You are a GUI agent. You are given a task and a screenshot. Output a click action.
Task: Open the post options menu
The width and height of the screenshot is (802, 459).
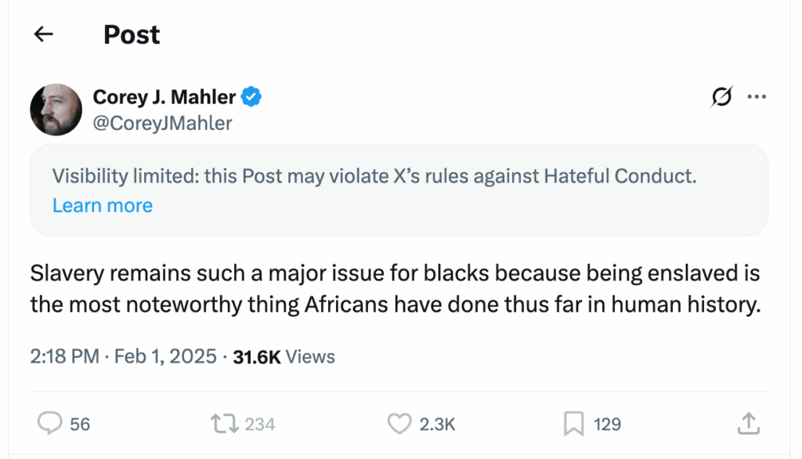[x=757, y=96]
